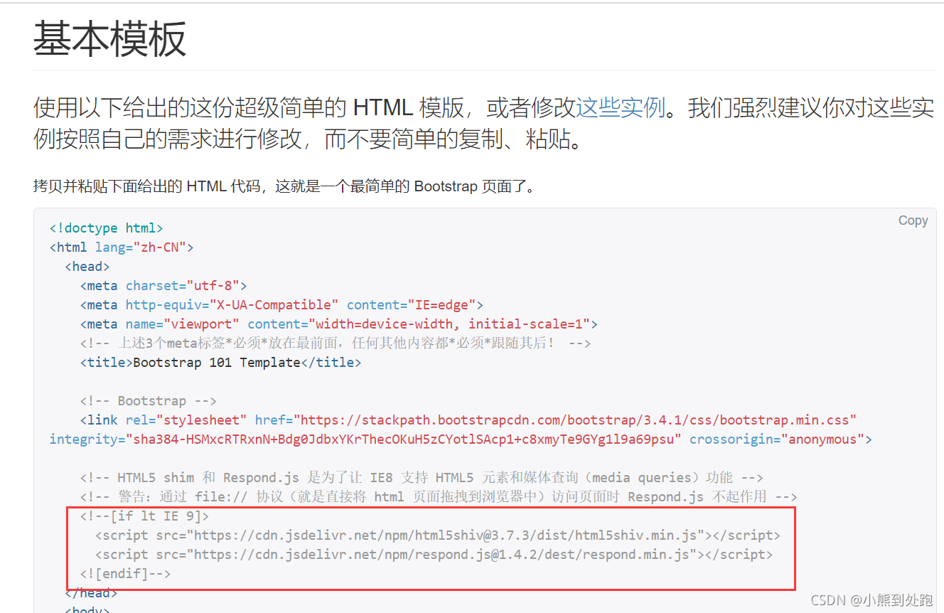Viewport: 944px width, 613px height.
Task: Click the HTML5 shim comment line
Action: (x=419, y=477)
